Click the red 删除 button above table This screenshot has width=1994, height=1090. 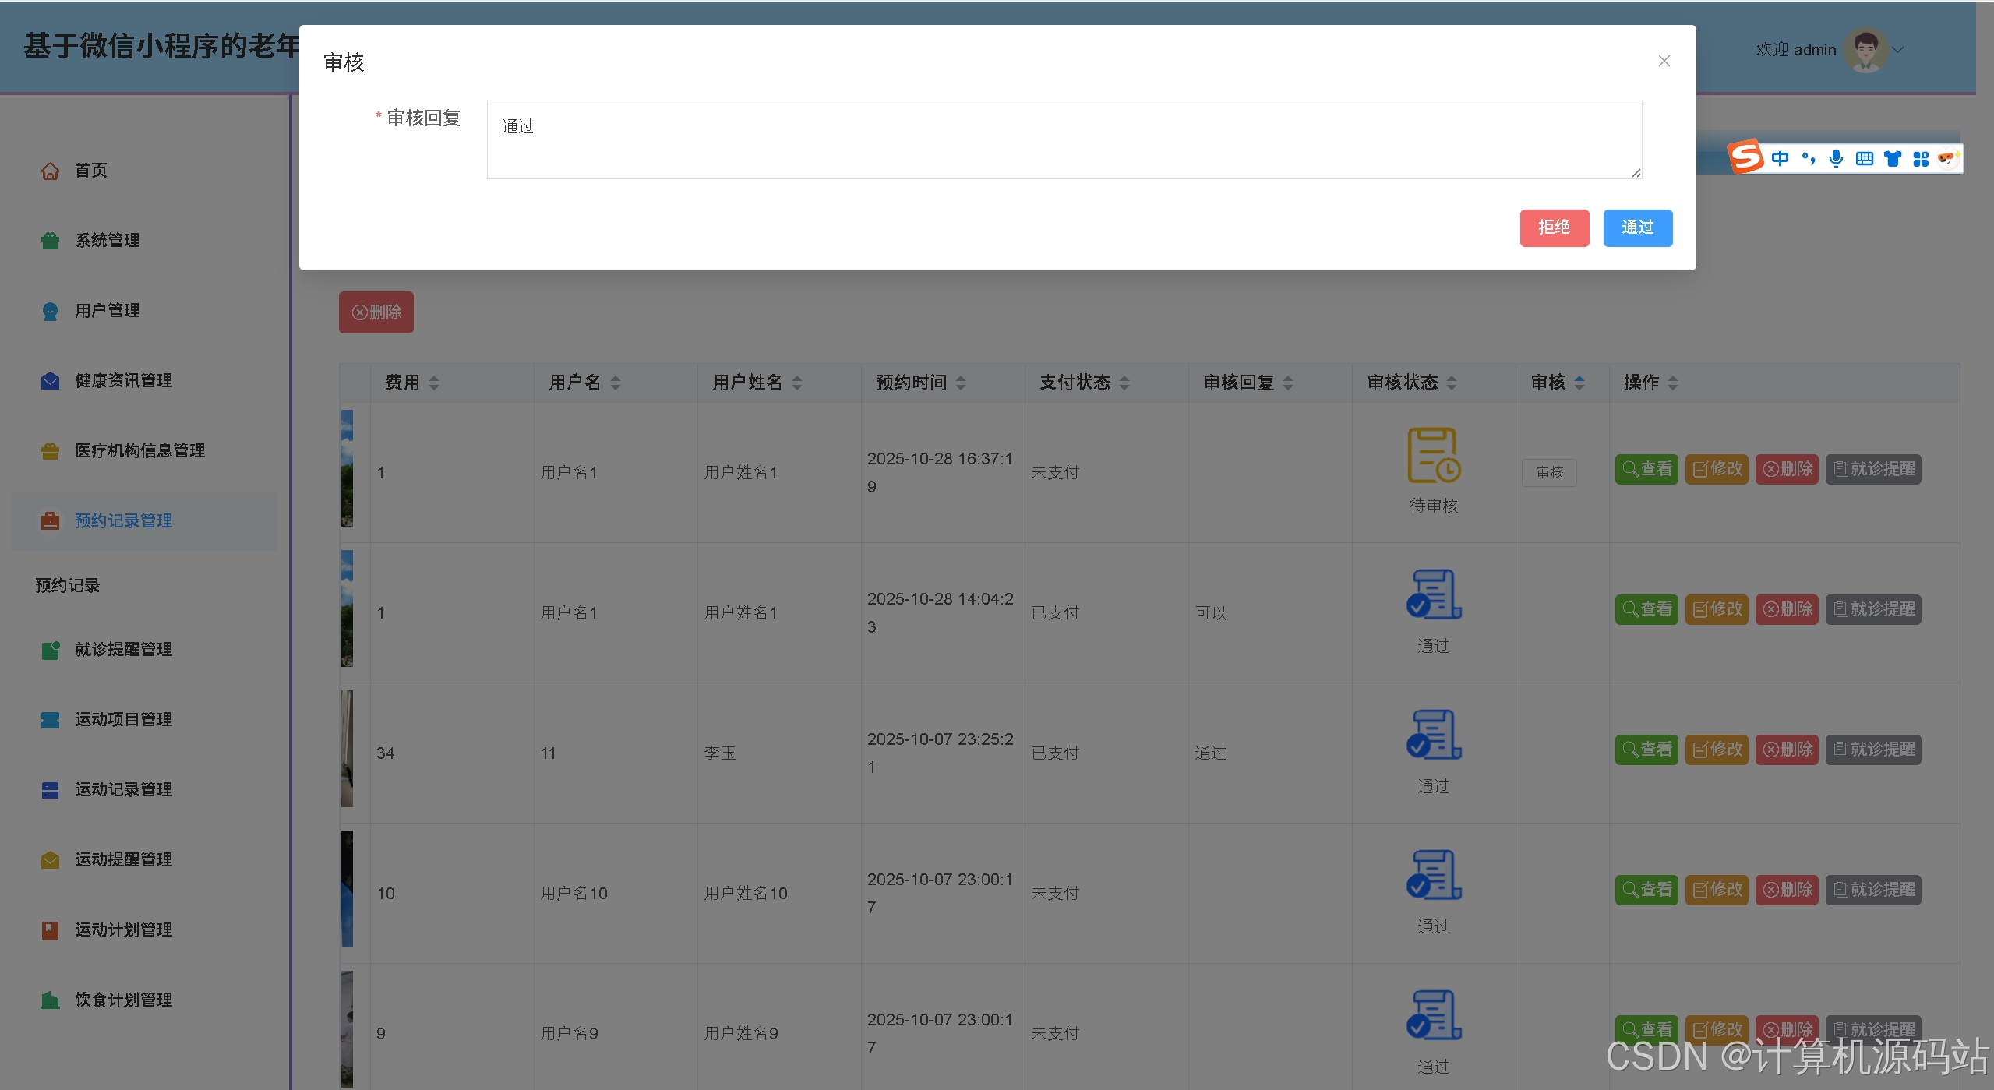(376, 312)
